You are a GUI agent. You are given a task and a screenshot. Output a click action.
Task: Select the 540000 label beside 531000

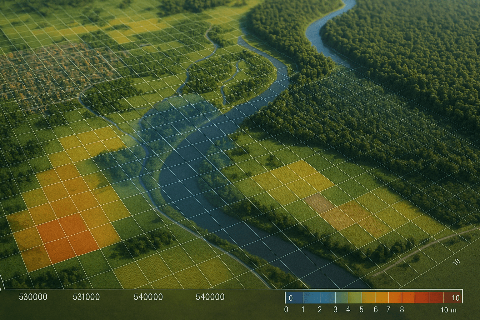tap(148, 297)
